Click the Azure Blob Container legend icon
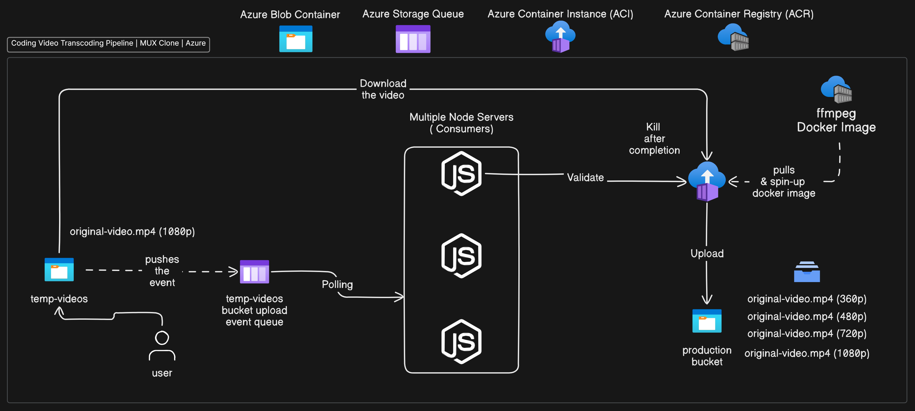915x411 pixels. click(x=296, y=39)
